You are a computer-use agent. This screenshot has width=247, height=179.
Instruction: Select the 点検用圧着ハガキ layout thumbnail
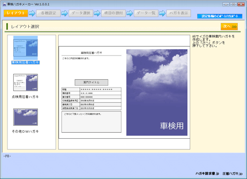tap(26, 83)
